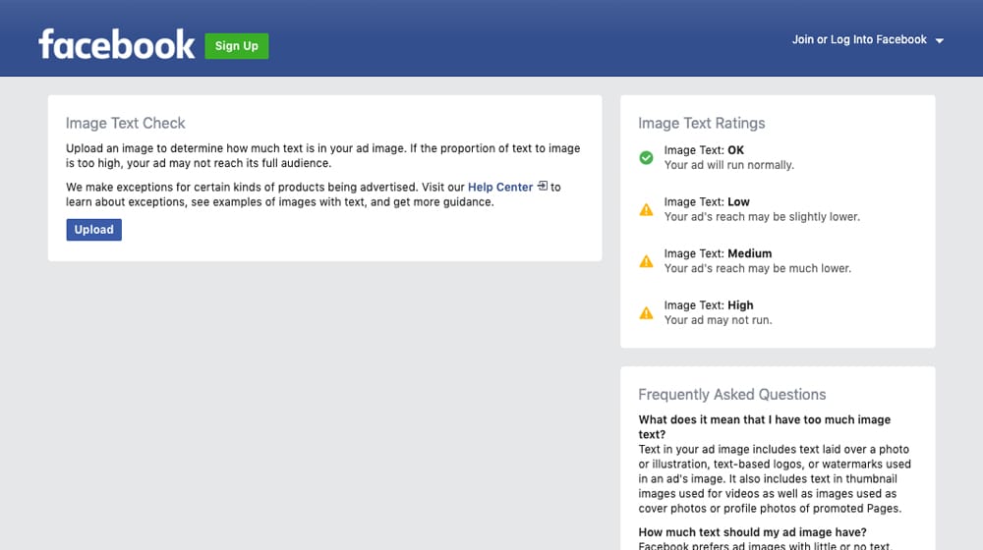Click 'Your ad's reach may be slightly lower.'

pyautogui.click(x=762, y=217)
